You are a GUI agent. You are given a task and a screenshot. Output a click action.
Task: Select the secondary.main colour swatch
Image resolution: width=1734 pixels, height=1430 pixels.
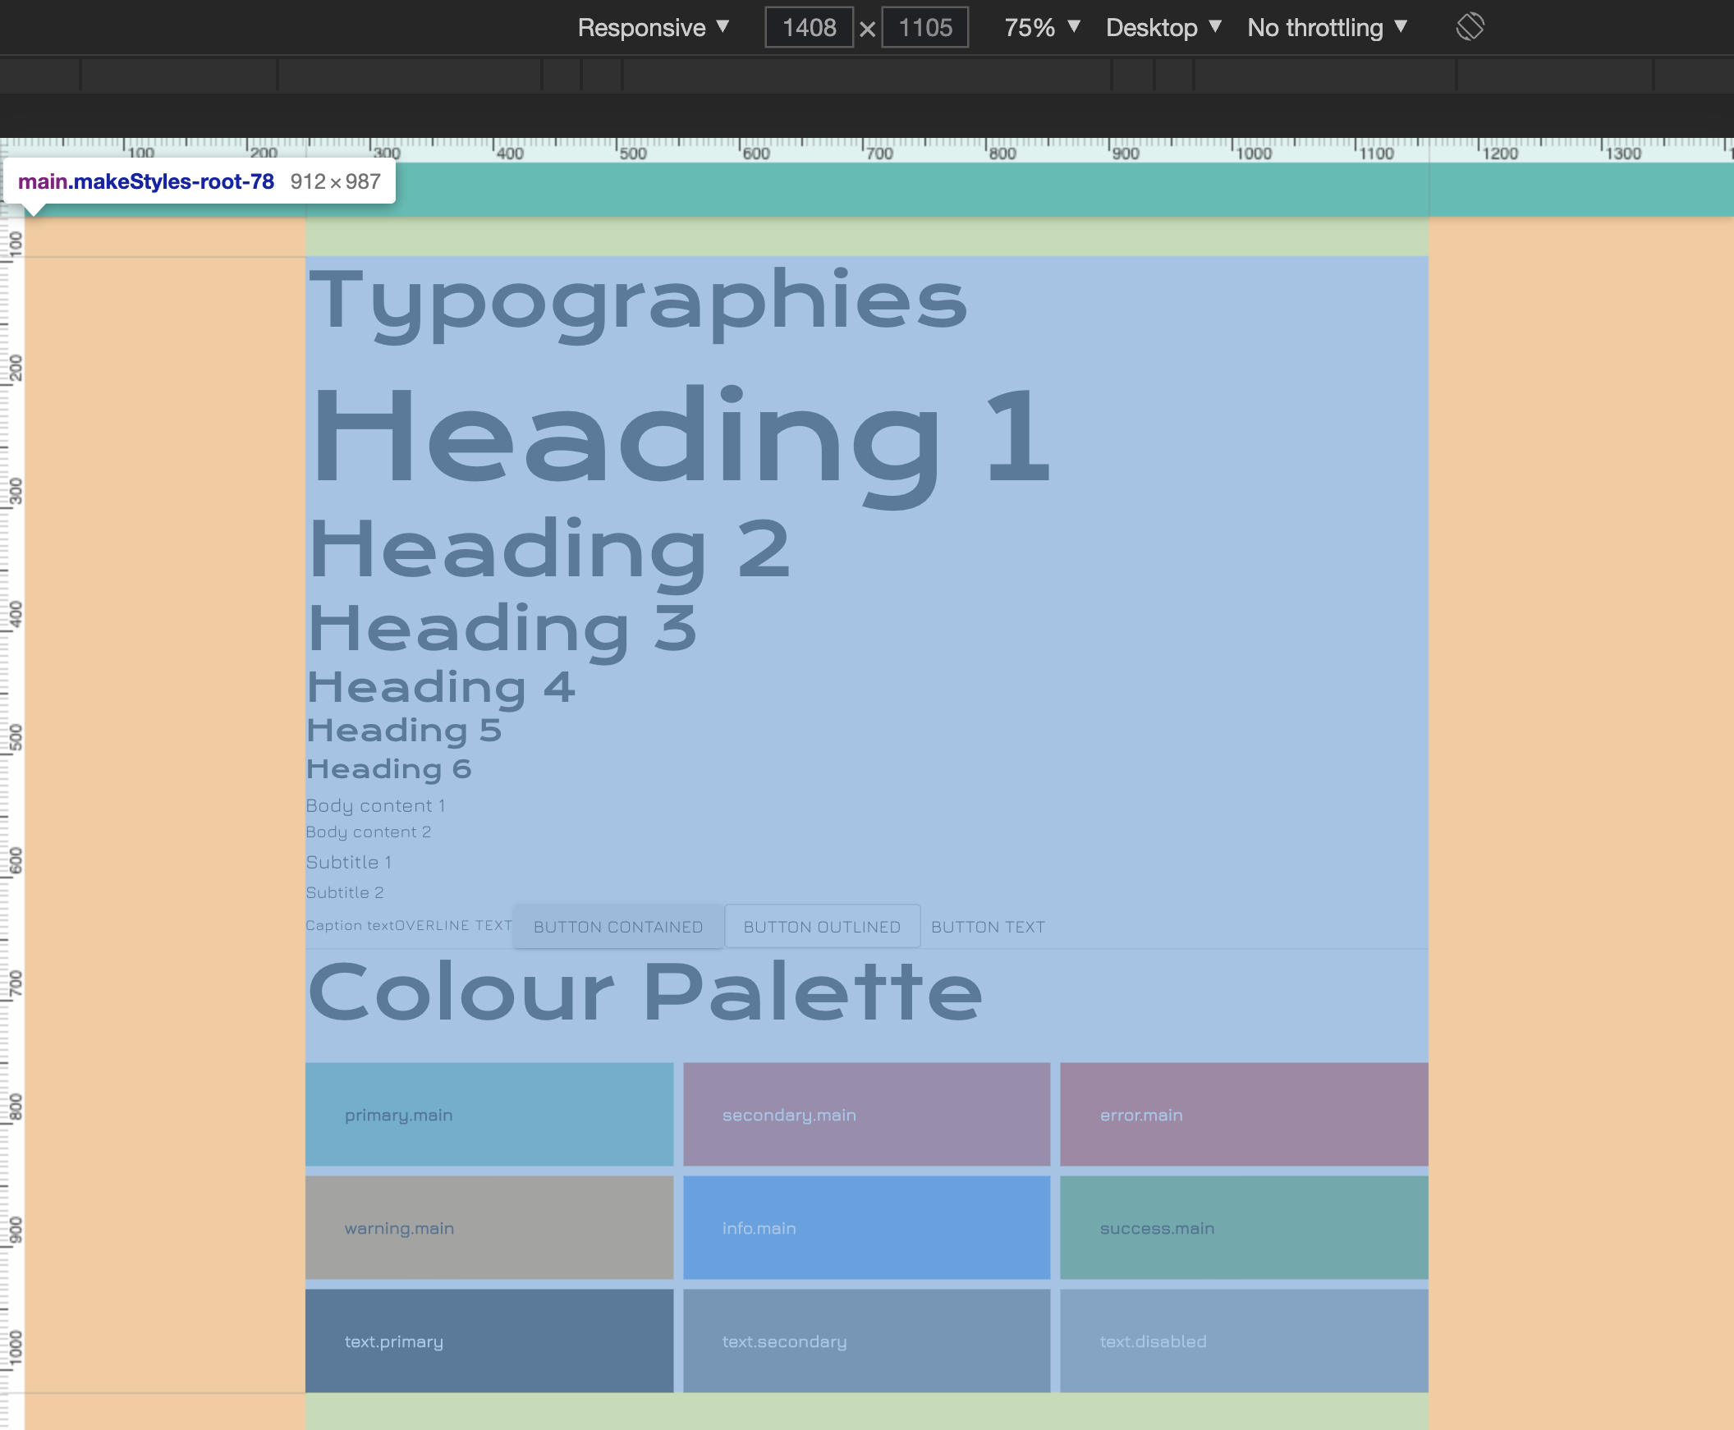tap(866, 1115)
